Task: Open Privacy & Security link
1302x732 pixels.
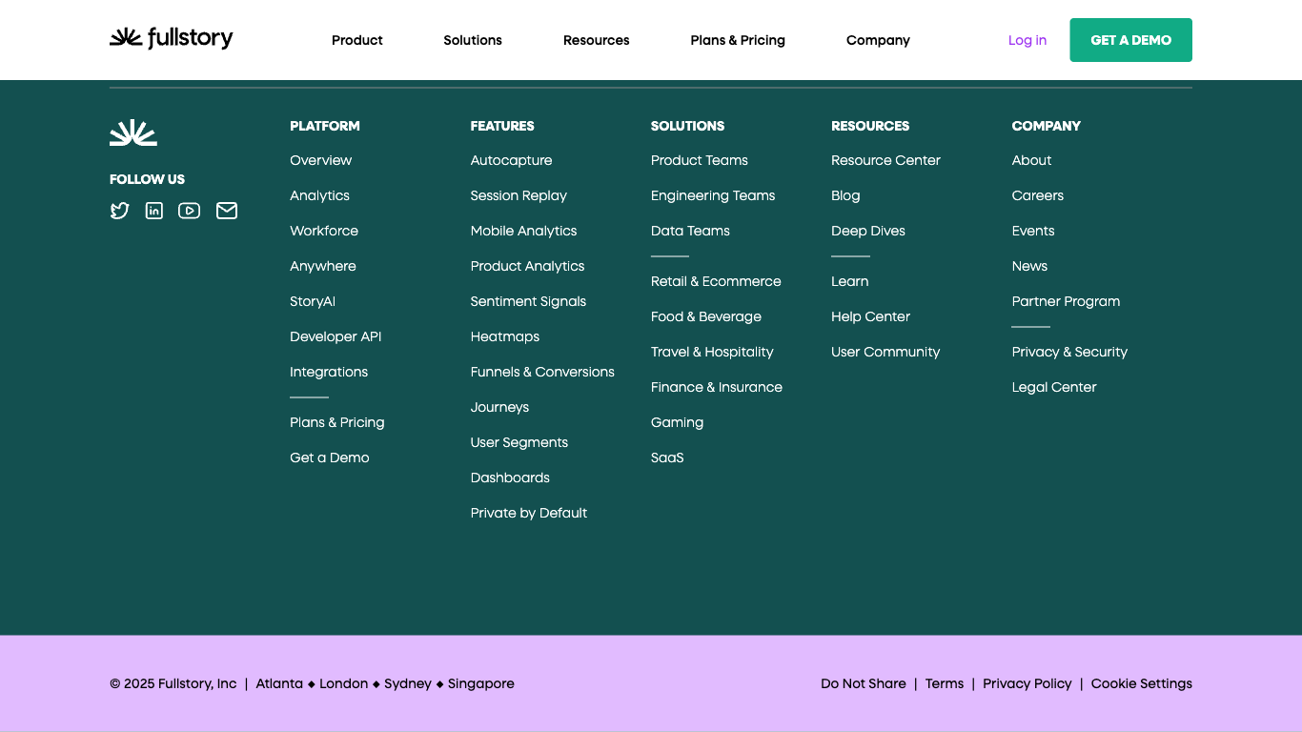Action: pyautogui.click(x=1069, y=352)
